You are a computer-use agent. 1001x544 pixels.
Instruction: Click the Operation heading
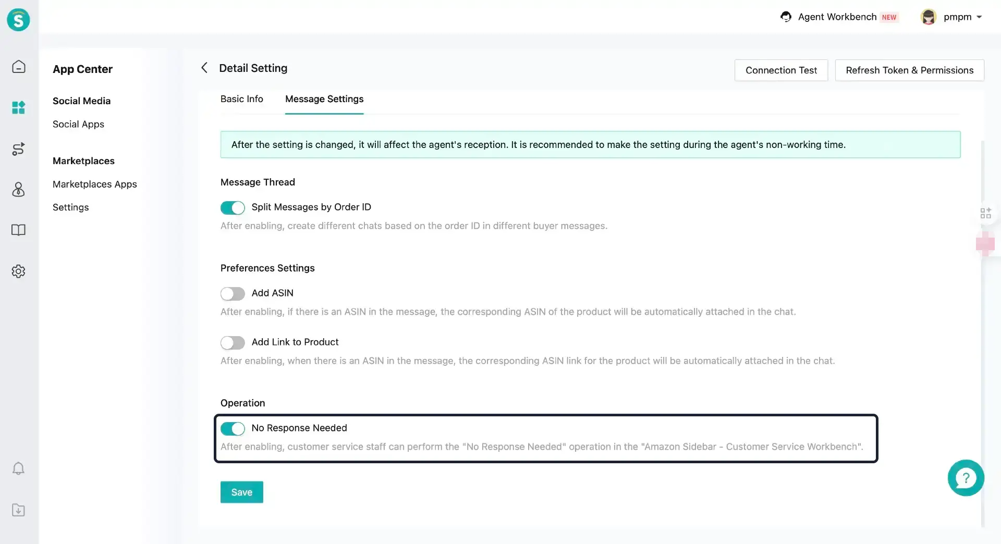tap(242, 403)
